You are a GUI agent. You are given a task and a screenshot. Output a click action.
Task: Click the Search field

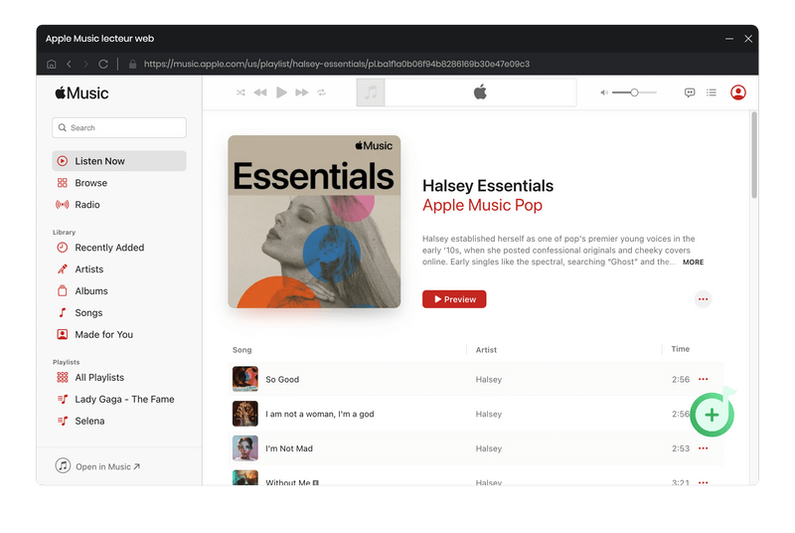[x=119, y=128]
